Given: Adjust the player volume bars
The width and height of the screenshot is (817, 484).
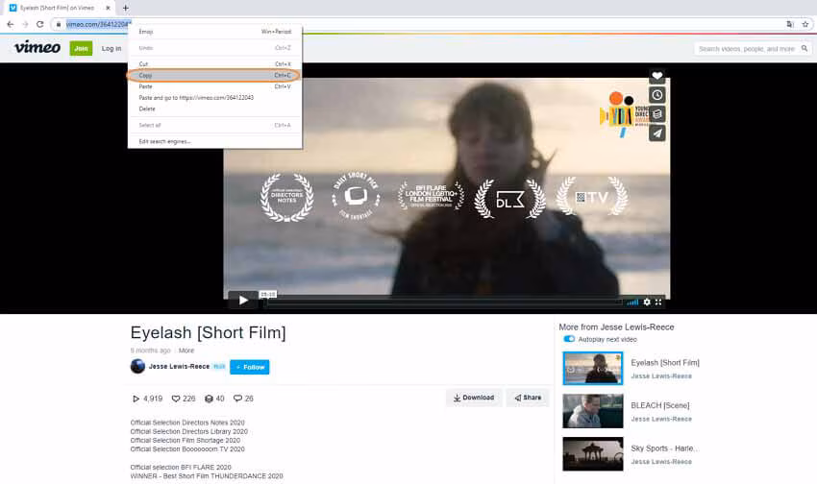Looking at the screenshot, I should [x=632, y=302].
